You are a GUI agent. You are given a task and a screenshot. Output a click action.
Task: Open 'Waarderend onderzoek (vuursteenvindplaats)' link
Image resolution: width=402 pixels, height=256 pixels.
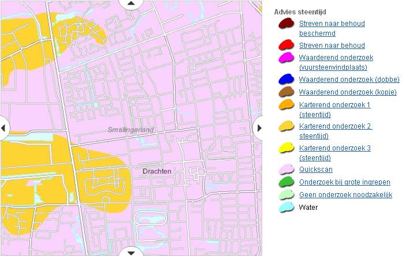(x=336, y=62)
